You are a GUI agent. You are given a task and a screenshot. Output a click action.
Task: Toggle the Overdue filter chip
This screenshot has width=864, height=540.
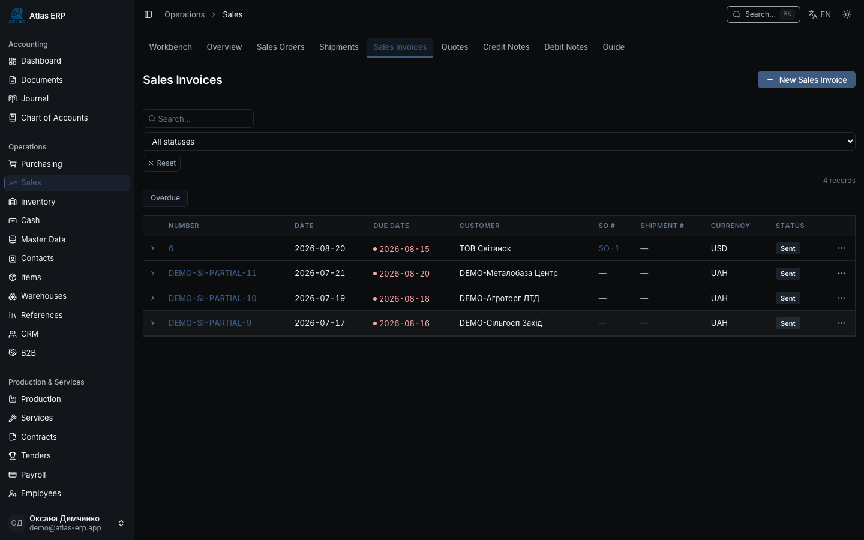point(165,198)
